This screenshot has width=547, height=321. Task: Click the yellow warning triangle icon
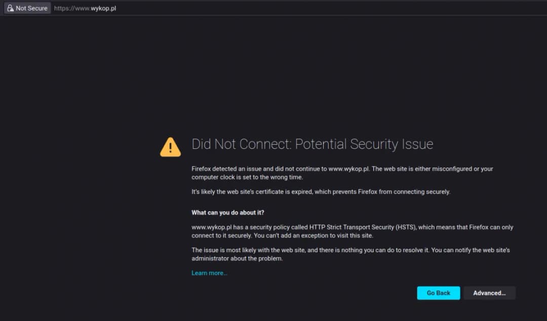click(170, 147)
